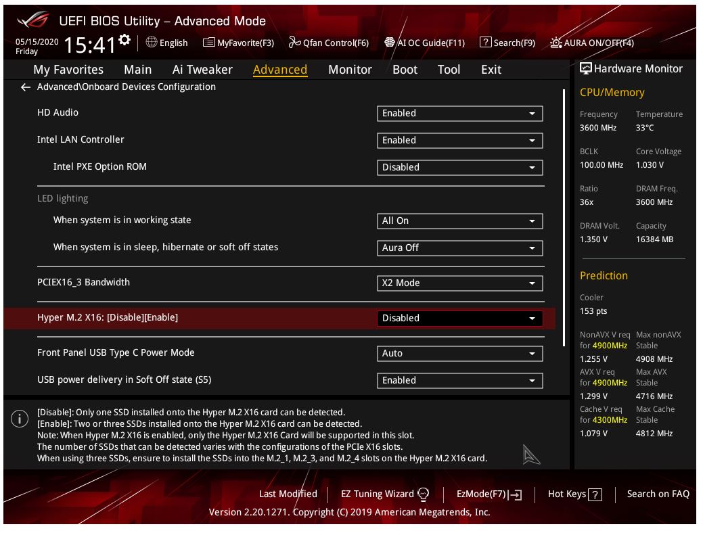Image resolution: width=703 pixels, height=535 pixels.
Task: Click EZ Tuning Wizard label
Action: point(377,494)
